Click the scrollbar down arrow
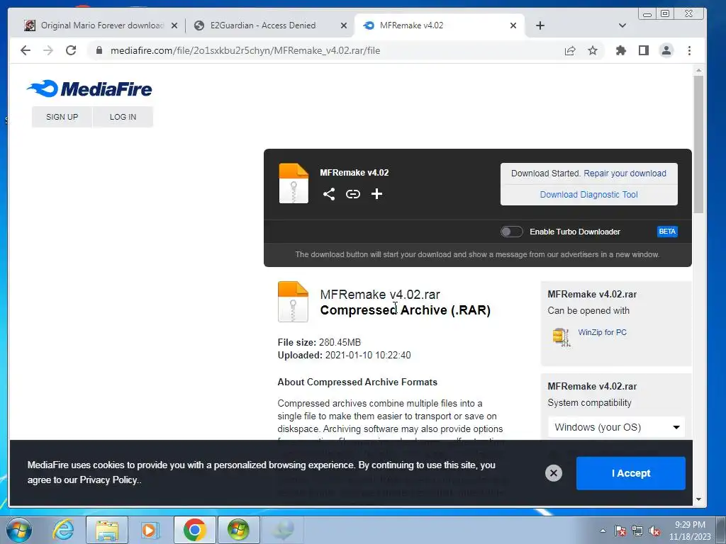Viewport: 726px width, 544px height. click(698, 499)
